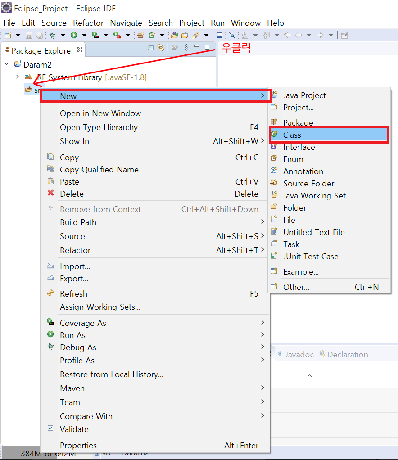Screen dimensions: 398x460
Task: Choose Untitled Text File in submenu
Action: click(329, 232)
